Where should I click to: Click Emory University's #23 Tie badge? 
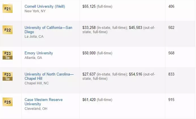[x=7, y=55]
